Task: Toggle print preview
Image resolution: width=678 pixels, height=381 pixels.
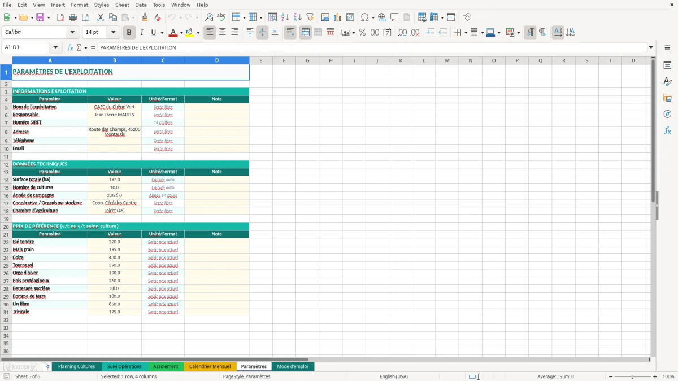Action: point(85,17)
